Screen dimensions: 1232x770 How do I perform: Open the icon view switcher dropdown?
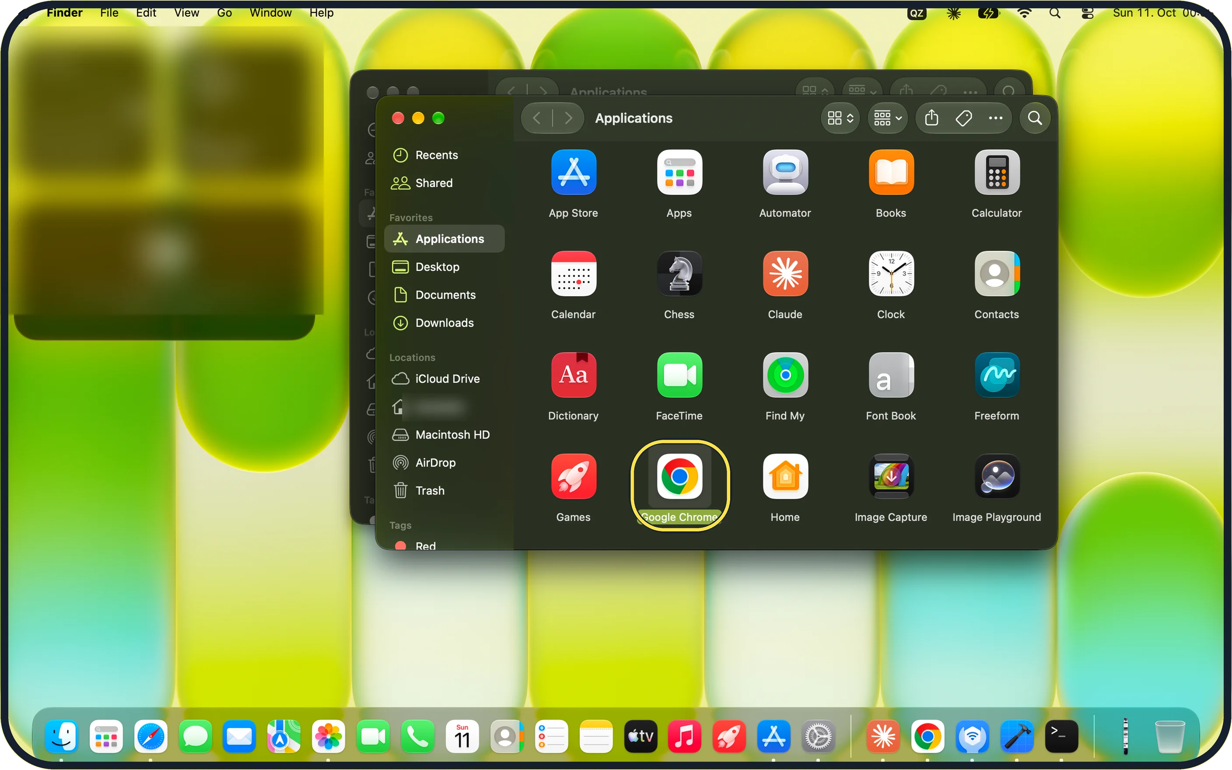tap(840, 118)
